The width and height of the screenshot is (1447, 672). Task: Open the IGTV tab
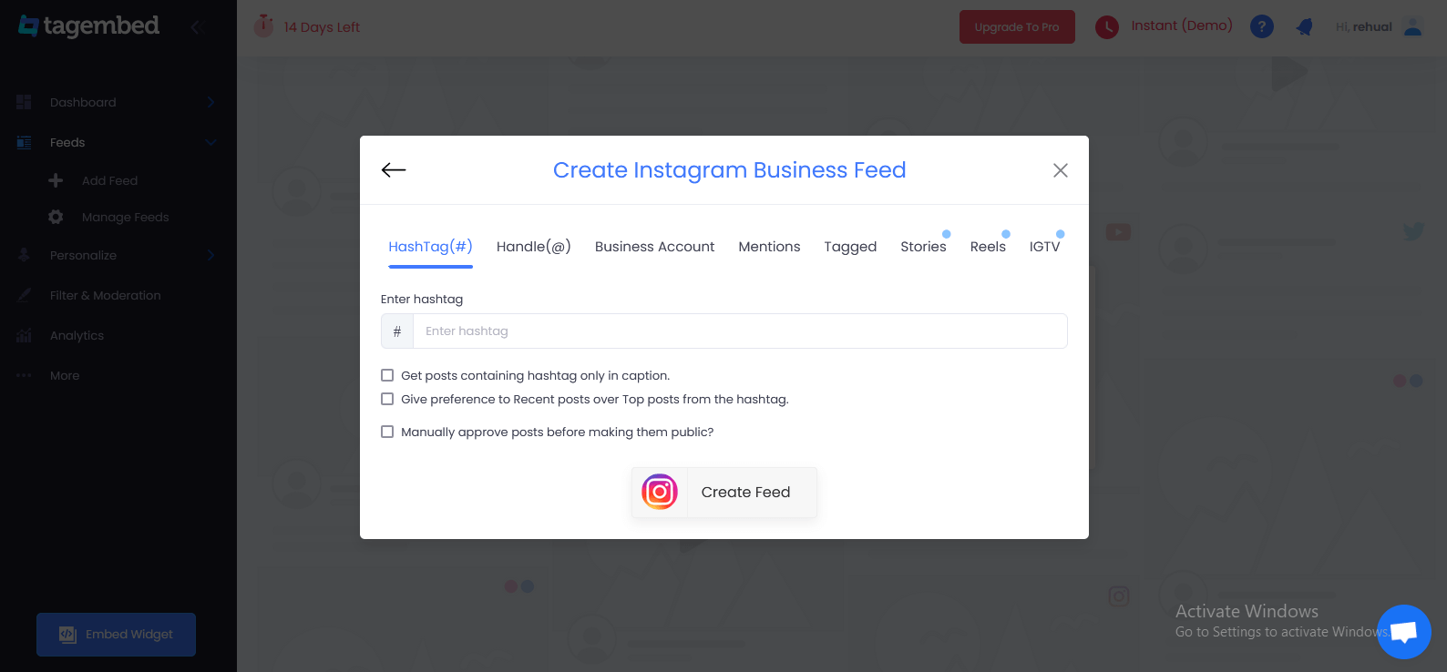click(1044, 247)
